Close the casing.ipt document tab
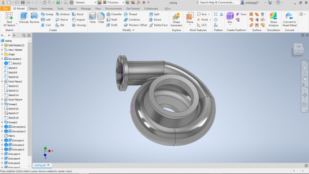The height and width of the screenshot is (174, 309). click(x=48, y=165)
